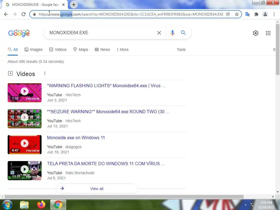Click View all videos button
The width and height of the screenshot is (280, 210).
tap(97, 189)
